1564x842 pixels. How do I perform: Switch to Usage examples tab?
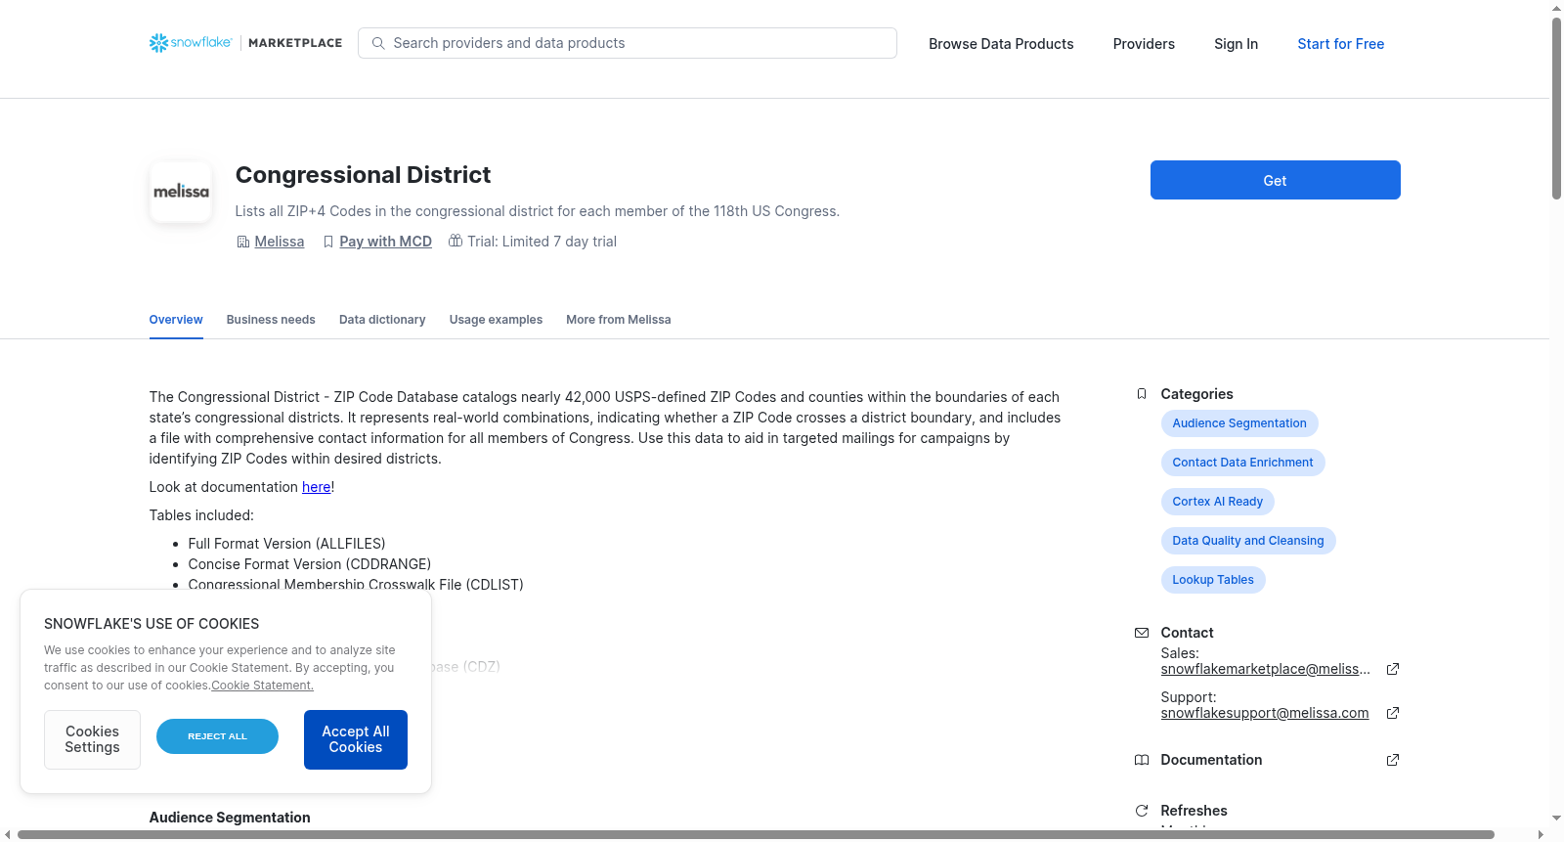coord(496,320)
